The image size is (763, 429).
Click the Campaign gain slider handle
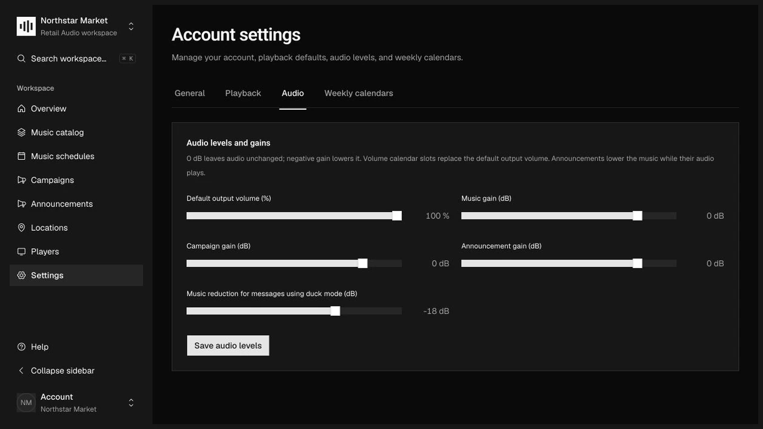click(x=363, y=263)
